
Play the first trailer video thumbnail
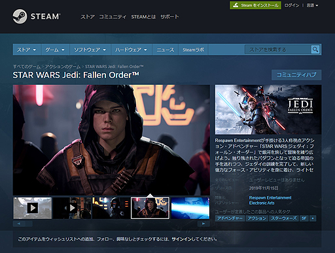click(33, 208)
